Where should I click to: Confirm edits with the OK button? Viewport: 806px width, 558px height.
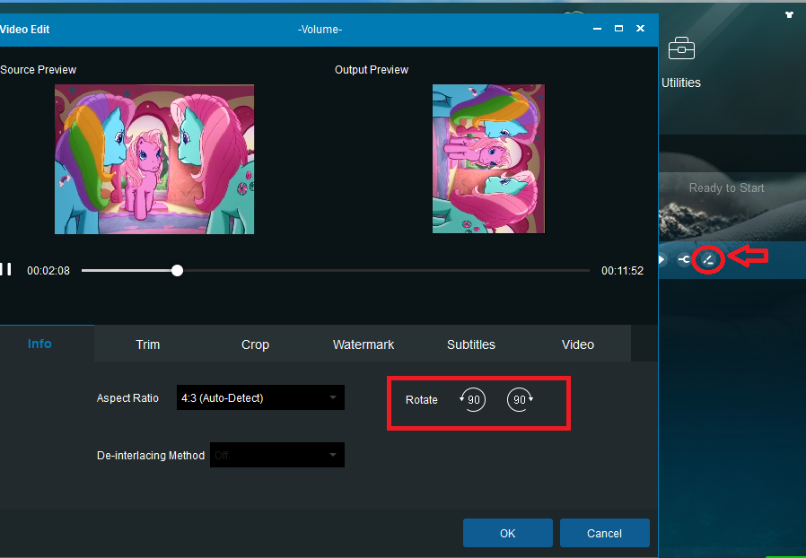508,534
